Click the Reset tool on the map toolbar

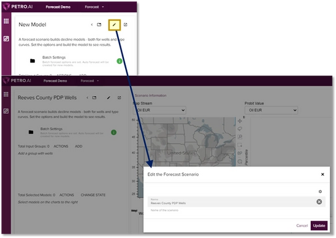pyautogui.click(x=240, y=162)
